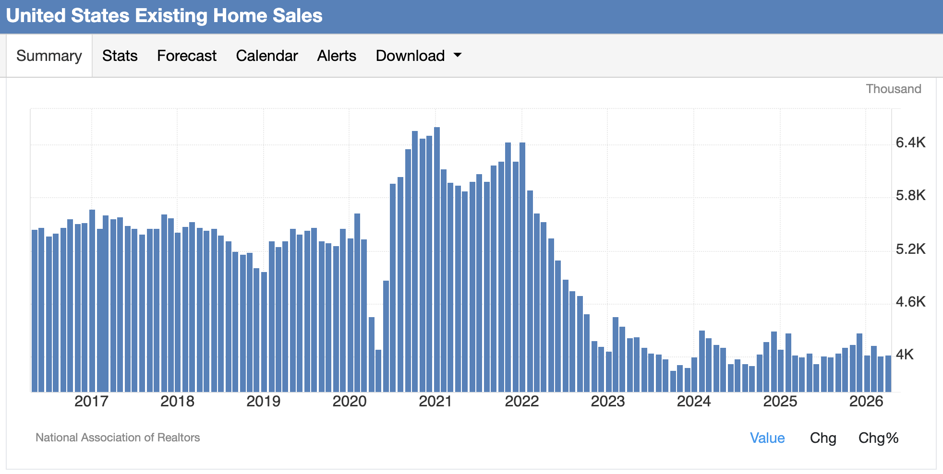Switch to the Summary tab

point(49,56)
